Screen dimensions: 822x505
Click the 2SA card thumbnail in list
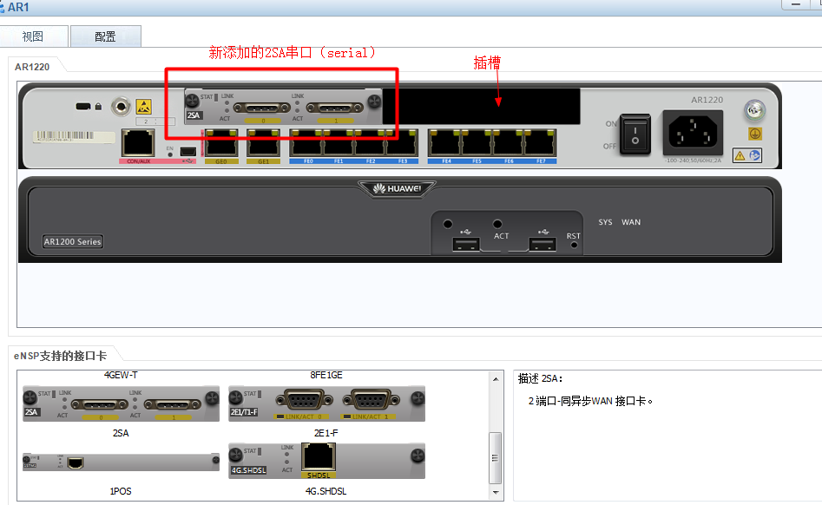coord(121,403)
